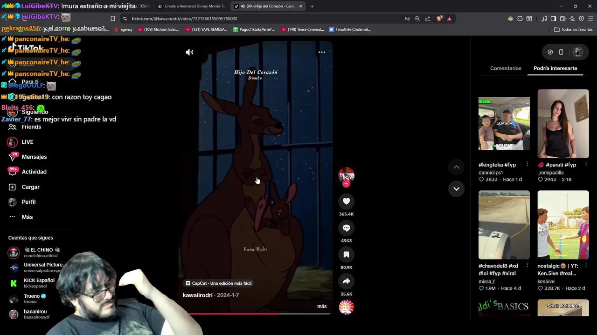Open a new browser tab with plus
The width and height of the screenshot is (597, 335).
[312, 6]
